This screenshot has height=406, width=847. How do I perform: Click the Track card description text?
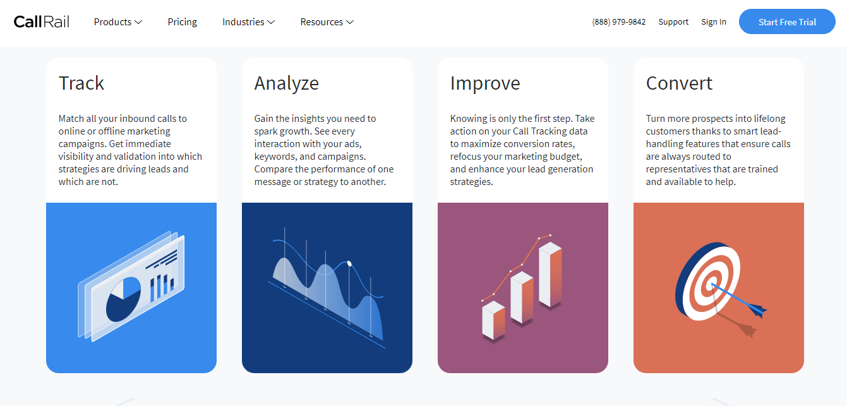click(x=131, y=150)
